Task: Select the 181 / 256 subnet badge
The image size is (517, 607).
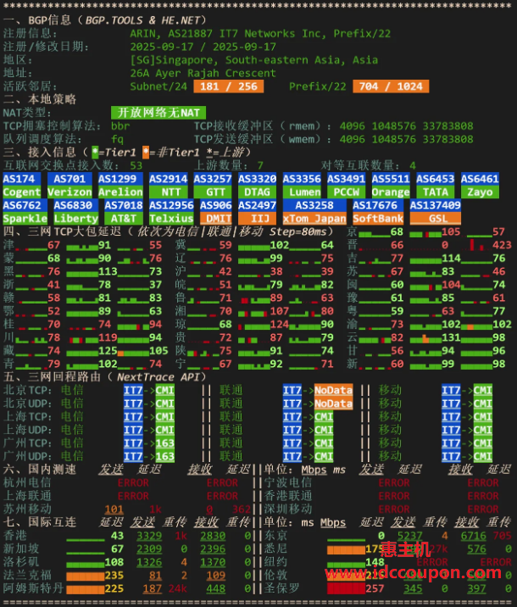Action: tap(229, 86)
